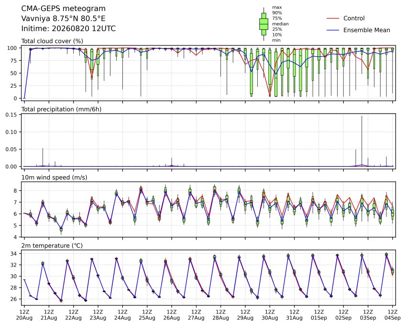Select the Control legend label
The height and width of the screenshot is (326, 406).
click(x=354, y=18)
